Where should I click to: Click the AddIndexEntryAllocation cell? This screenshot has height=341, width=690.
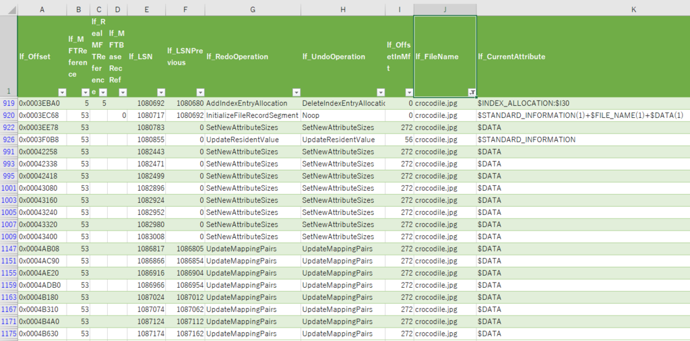(x=253, y=103)
